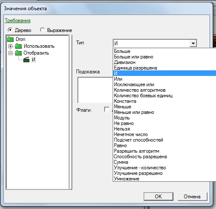Screen dimensions: 216x209
Task: Select Меньше in the type list
Action: tap(165, 107)
